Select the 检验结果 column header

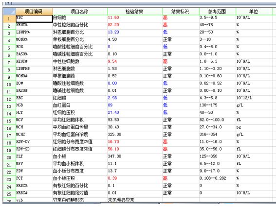[x=135, y=12]
